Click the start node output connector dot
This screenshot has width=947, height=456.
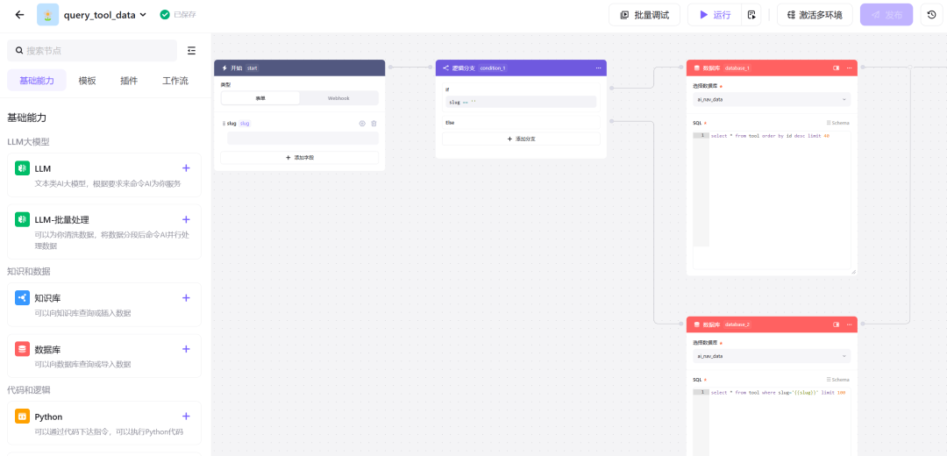point(391,67)
